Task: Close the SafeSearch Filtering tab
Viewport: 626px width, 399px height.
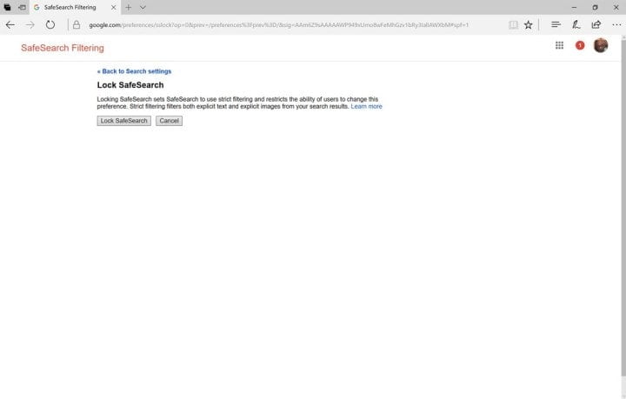Action: 113,7
